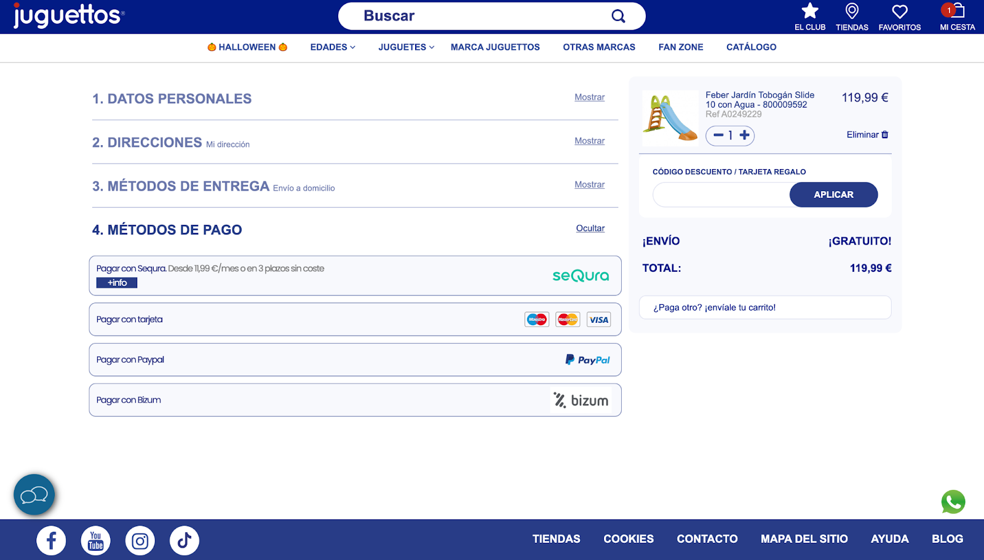This screenshot has width=984, height=560.
Task: Open the footer Blog link
Action: 947,539
